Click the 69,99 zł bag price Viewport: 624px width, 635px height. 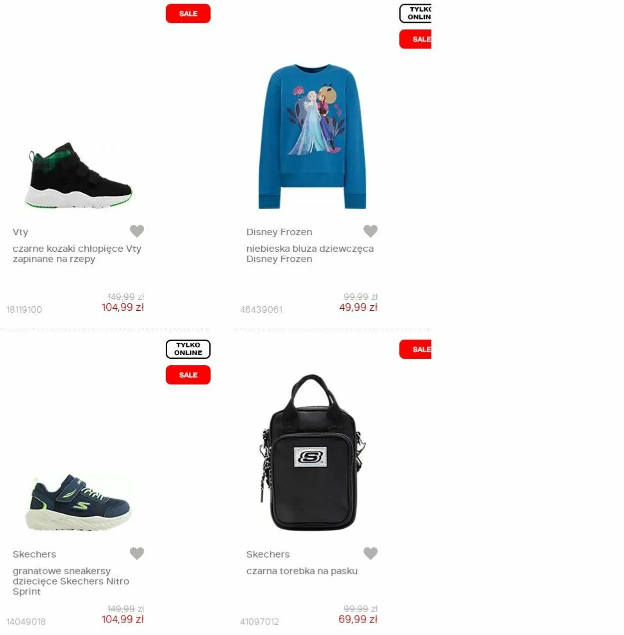point(358,619)
